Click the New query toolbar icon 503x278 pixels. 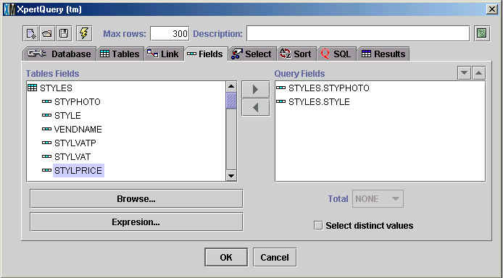(x=30, y=33)
